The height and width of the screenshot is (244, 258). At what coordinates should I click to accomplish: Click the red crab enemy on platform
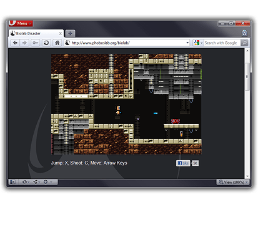click(176, 121)
